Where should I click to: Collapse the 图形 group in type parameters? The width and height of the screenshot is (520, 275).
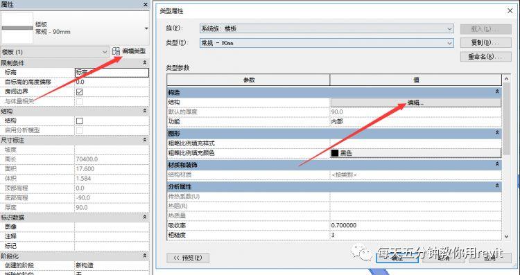(x=497, y=132)
